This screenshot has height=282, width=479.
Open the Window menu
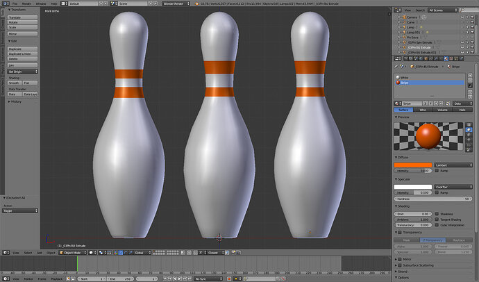(x=41, y=3)
